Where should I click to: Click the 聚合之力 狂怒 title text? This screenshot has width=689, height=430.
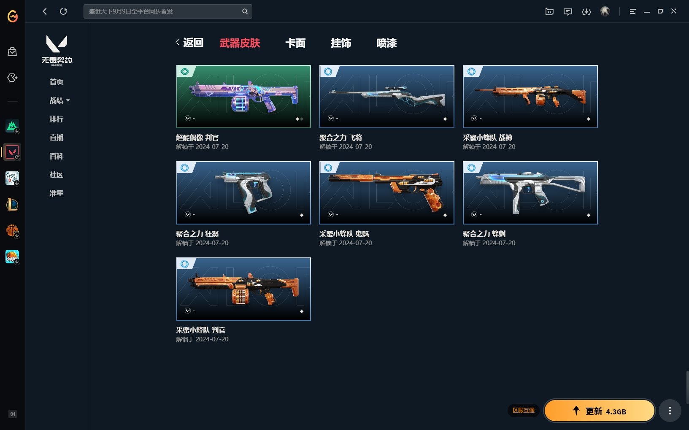[197, 234]
